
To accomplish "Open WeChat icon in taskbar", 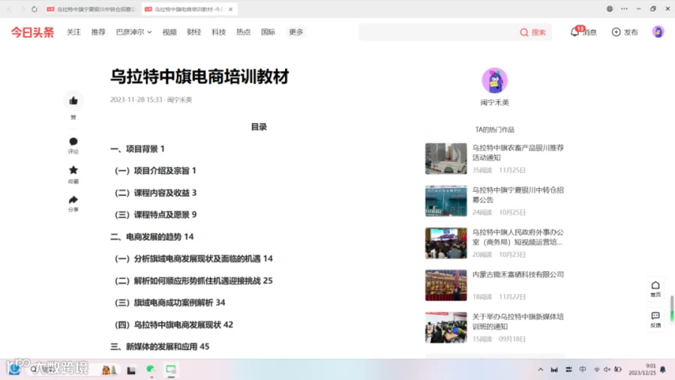I will [150, 370].
